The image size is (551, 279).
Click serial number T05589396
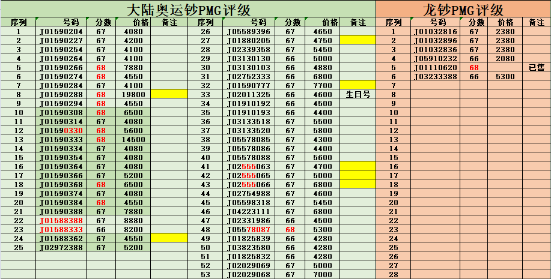tap(249, 32)
